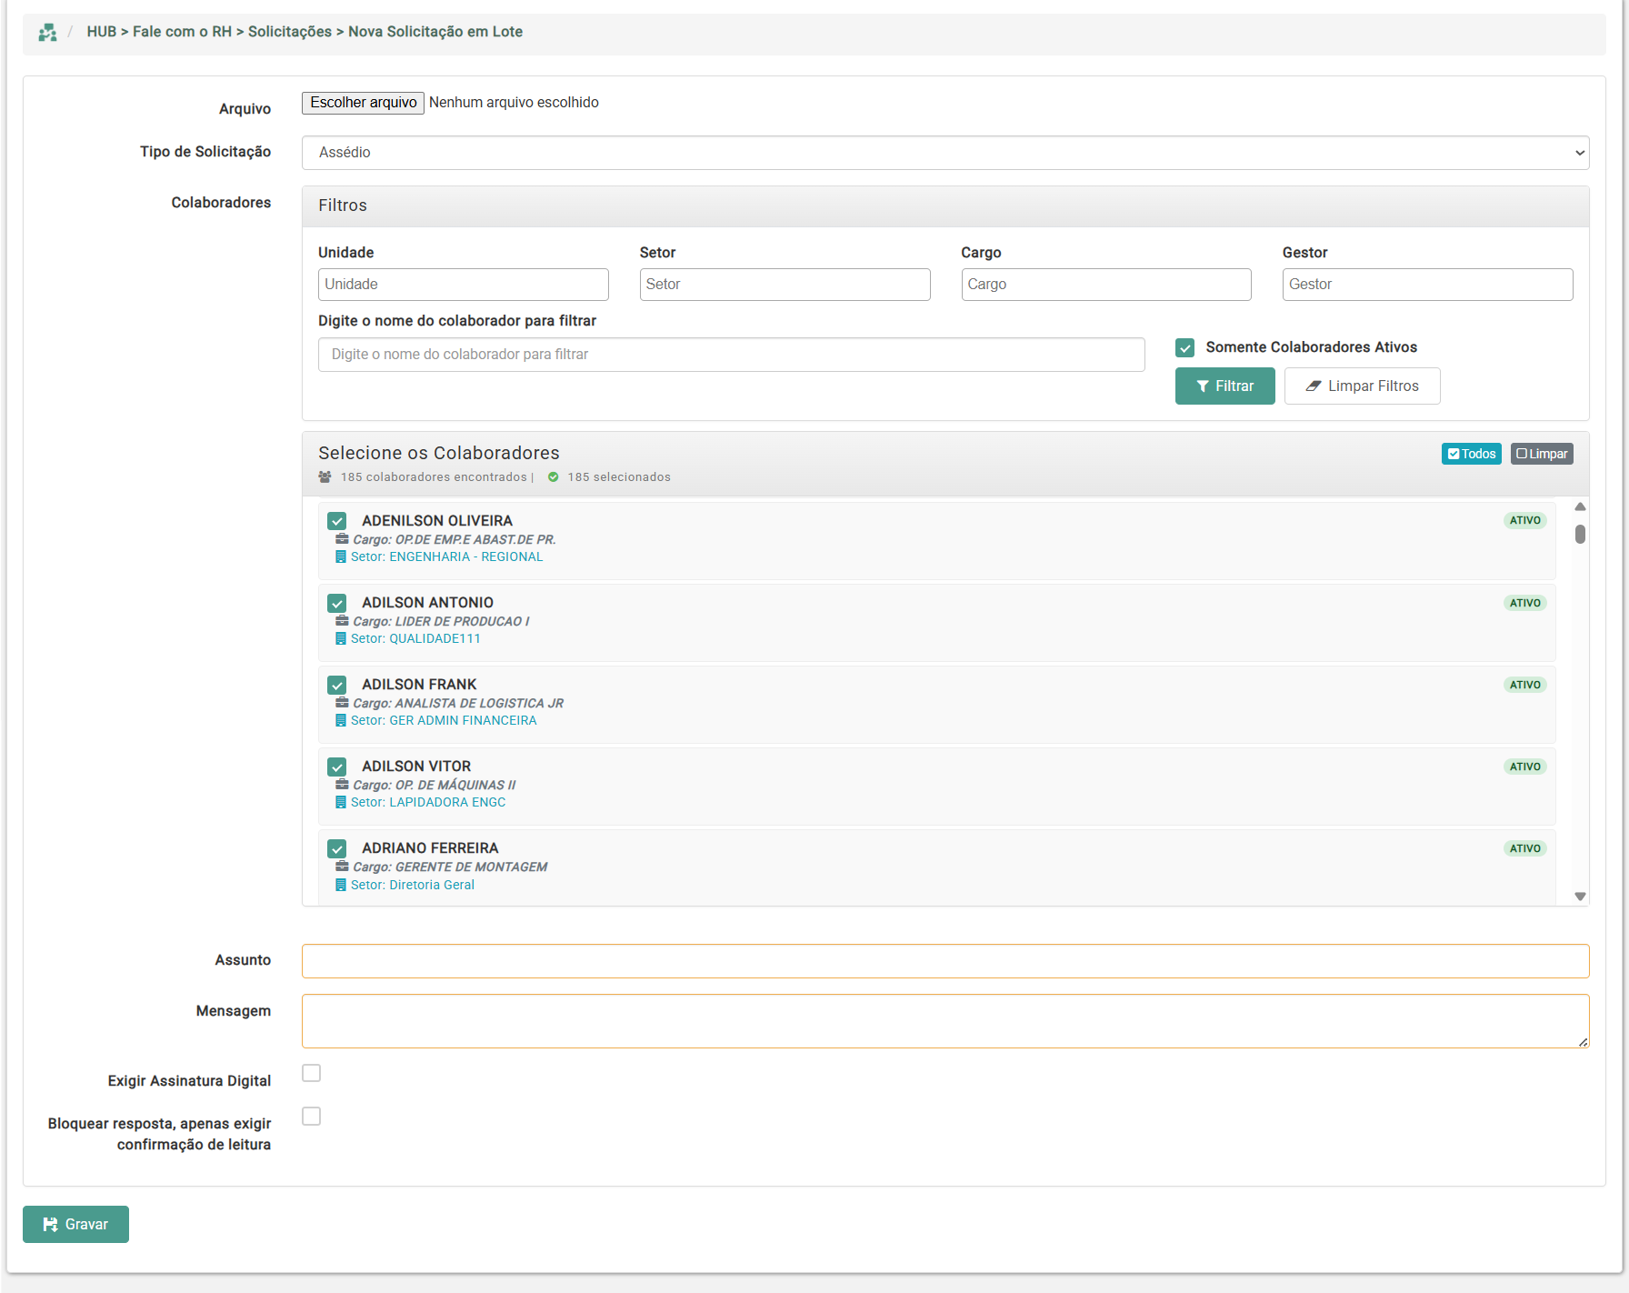1629x1293 pixels.
Task: Uncheck Somente Colaboradores Ativos
Action: point(1184,347)
